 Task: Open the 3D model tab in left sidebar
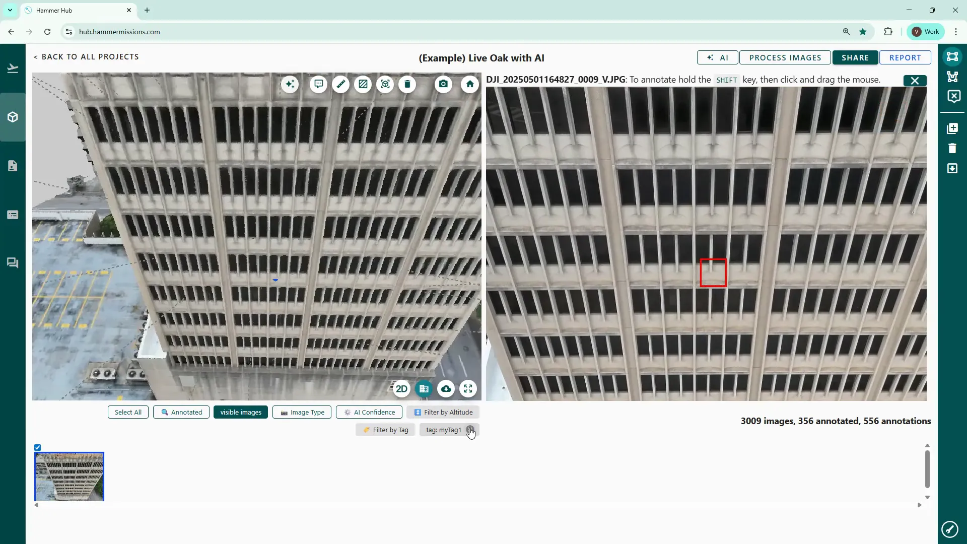coord(13,117)
